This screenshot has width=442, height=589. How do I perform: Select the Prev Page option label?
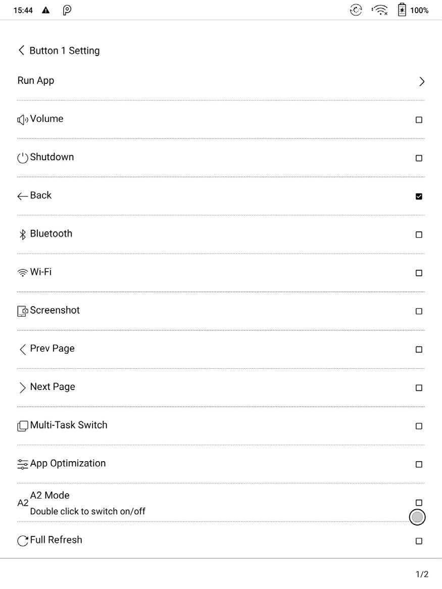tap(52, 349)
